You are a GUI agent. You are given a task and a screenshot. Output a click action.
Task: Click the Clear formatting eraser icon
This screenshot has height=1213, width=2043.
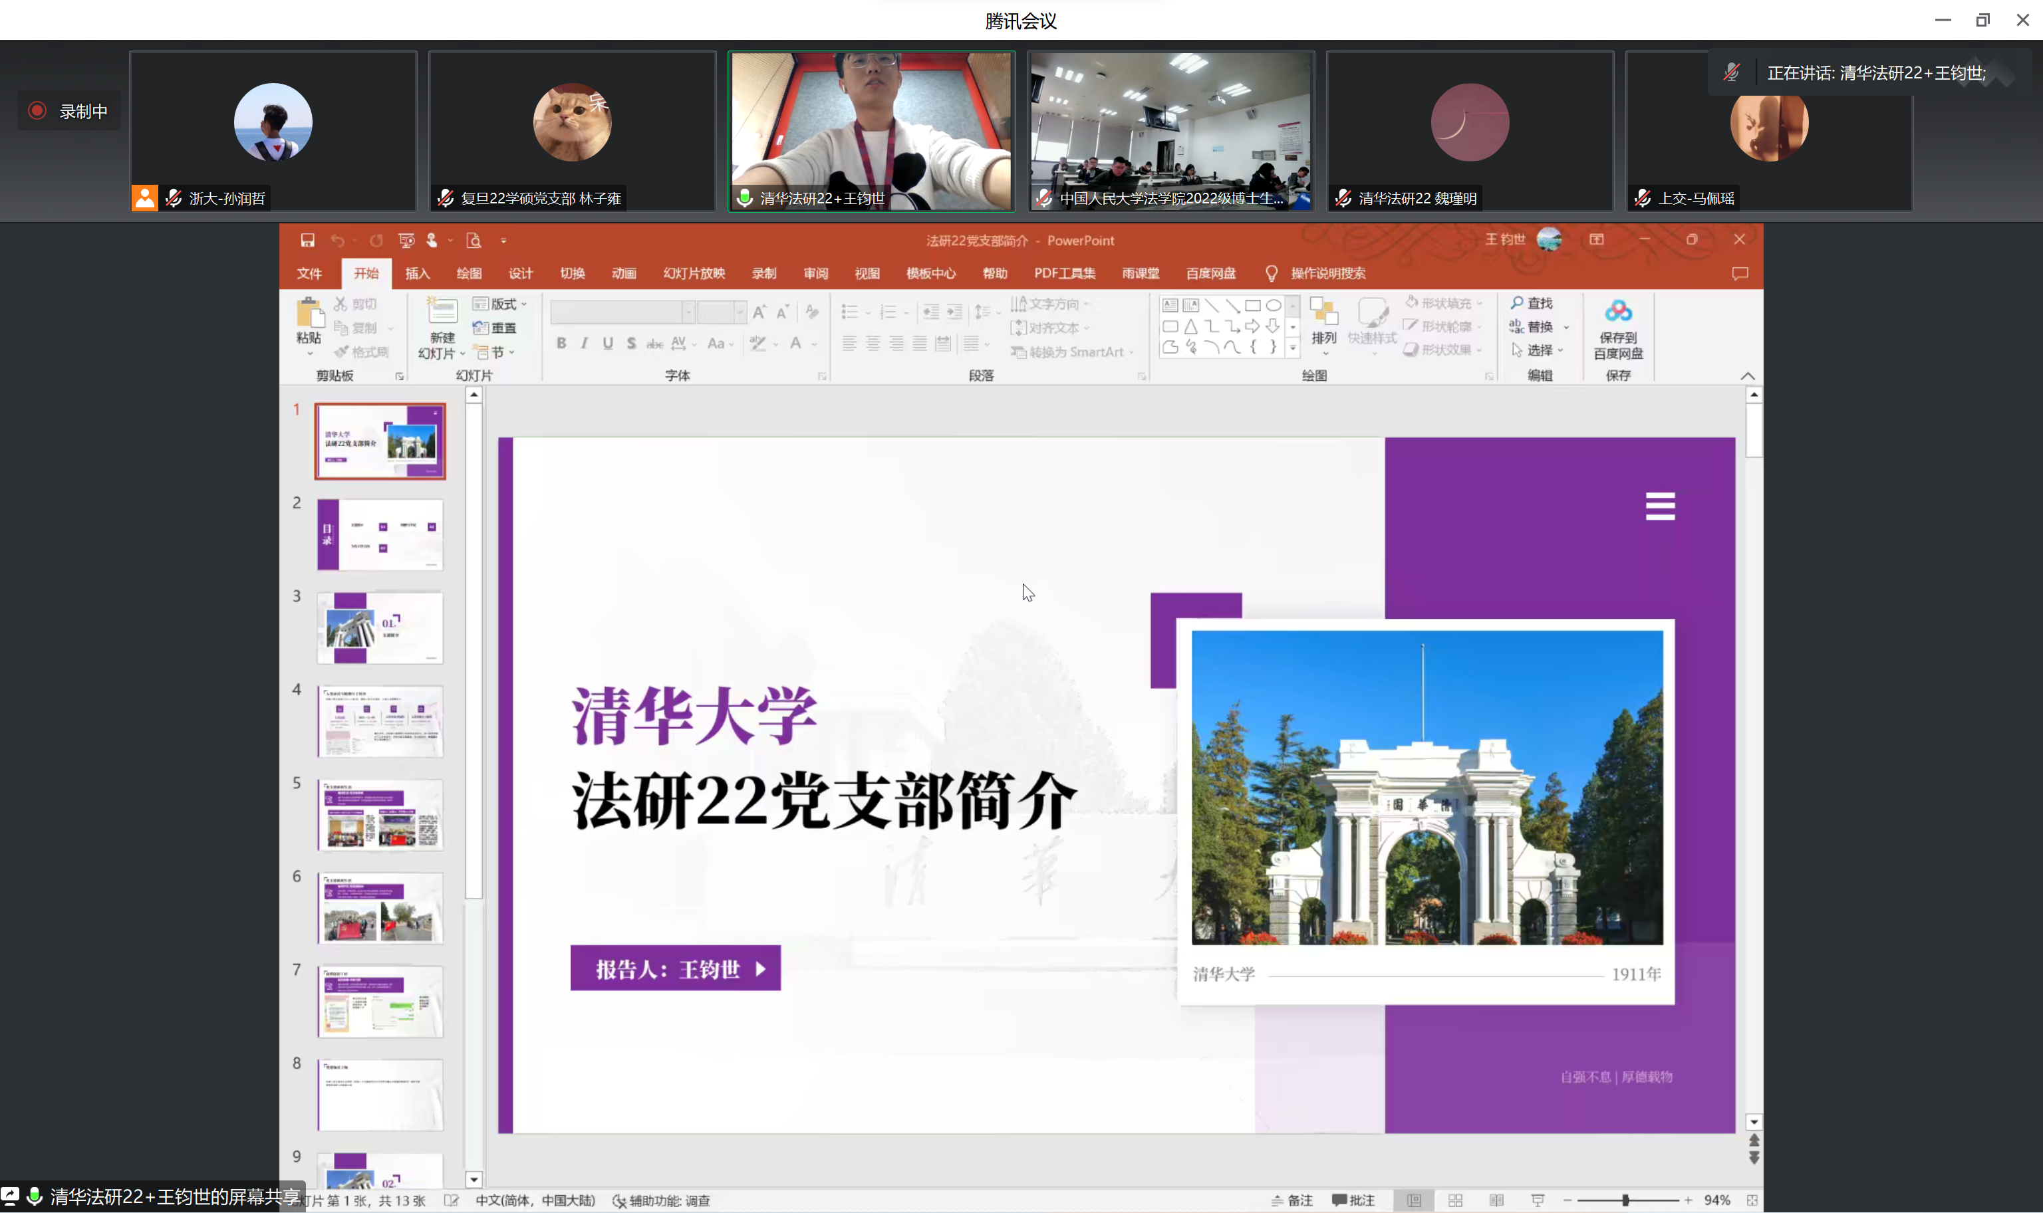812,312
